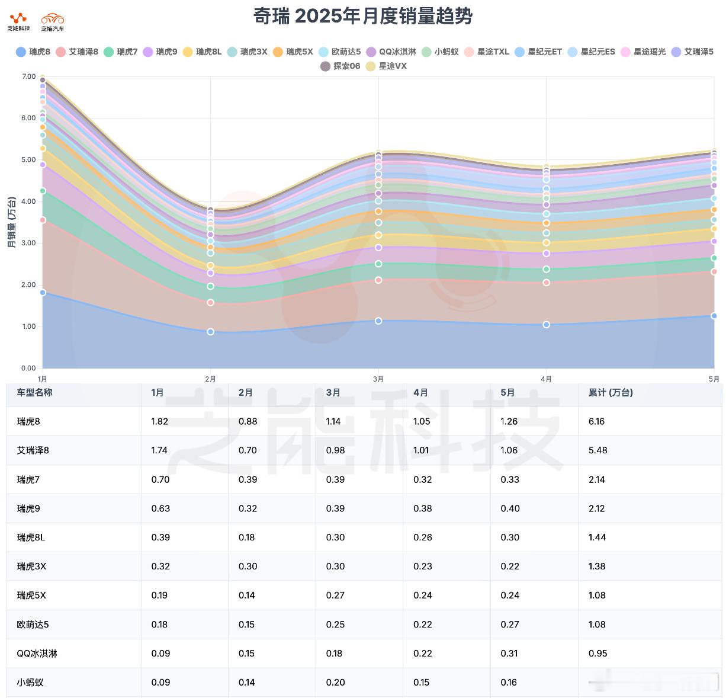Click the 小蚂蚁 legend color dot
Screen dimensions: 726x698
click(426, 52)
